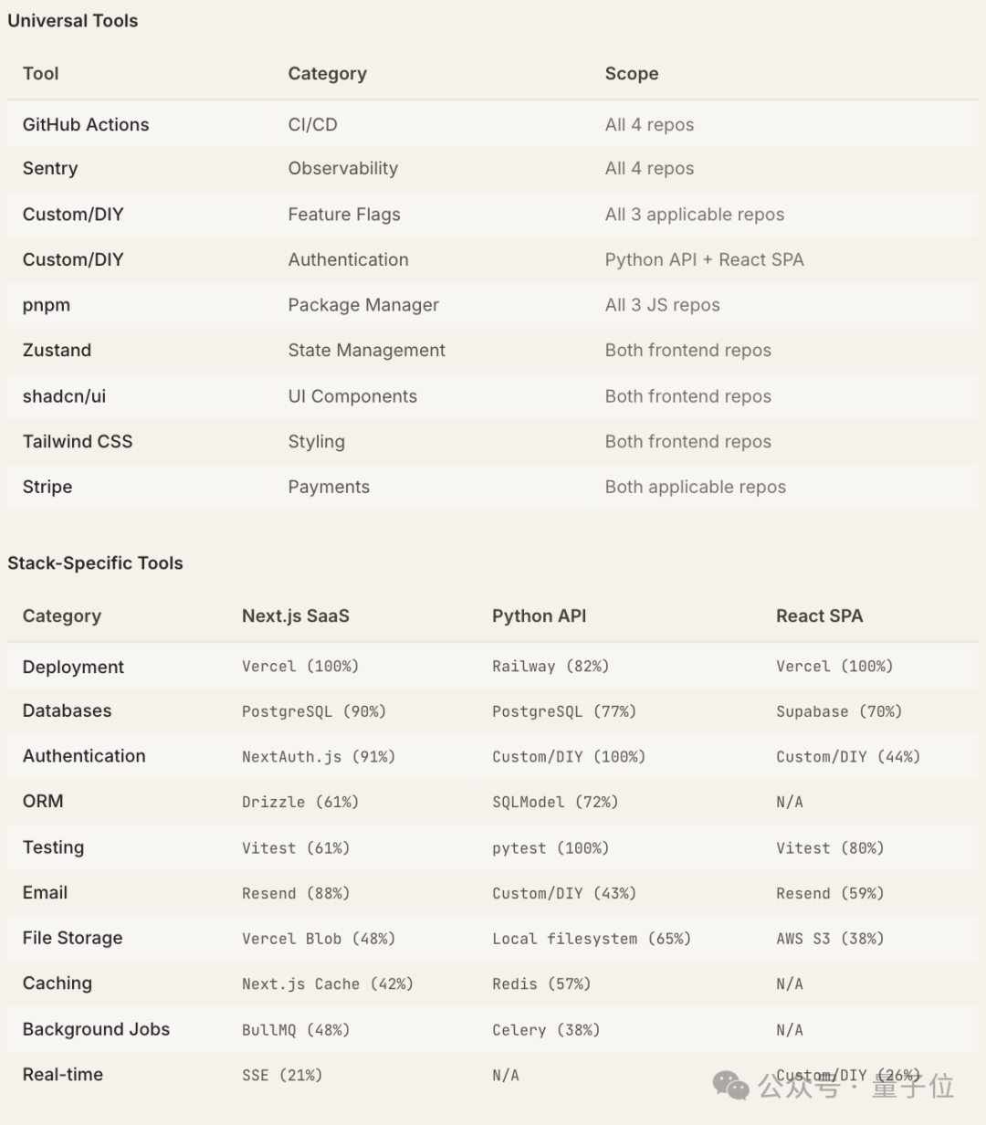Select the Tool column header
The image size is (986, 1125).
[x=41, y=73]
